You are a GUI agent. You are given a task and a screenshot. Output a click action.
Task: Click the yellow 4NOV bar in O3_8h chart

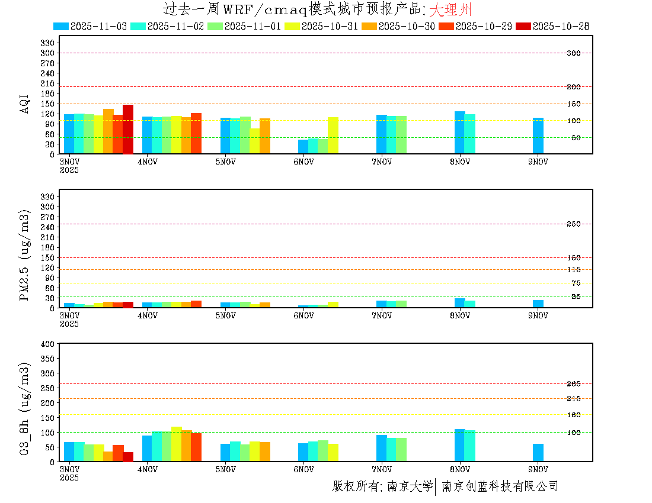tap(177, 444)
